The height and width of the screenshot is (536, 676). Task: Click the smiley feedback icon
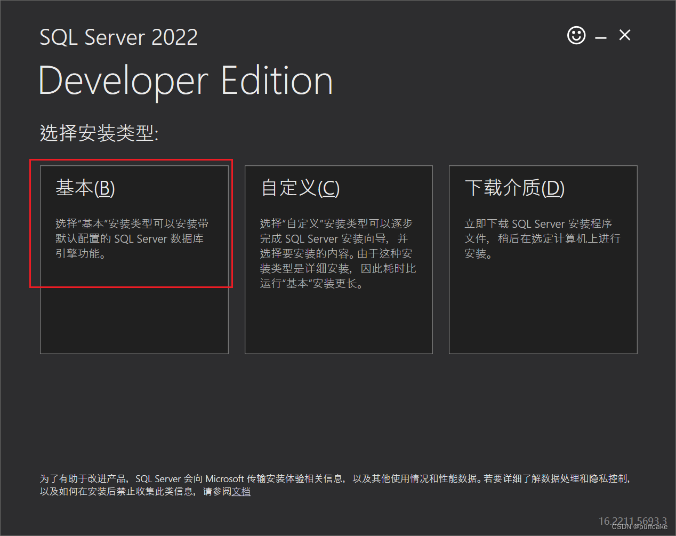tap(576, 36)
